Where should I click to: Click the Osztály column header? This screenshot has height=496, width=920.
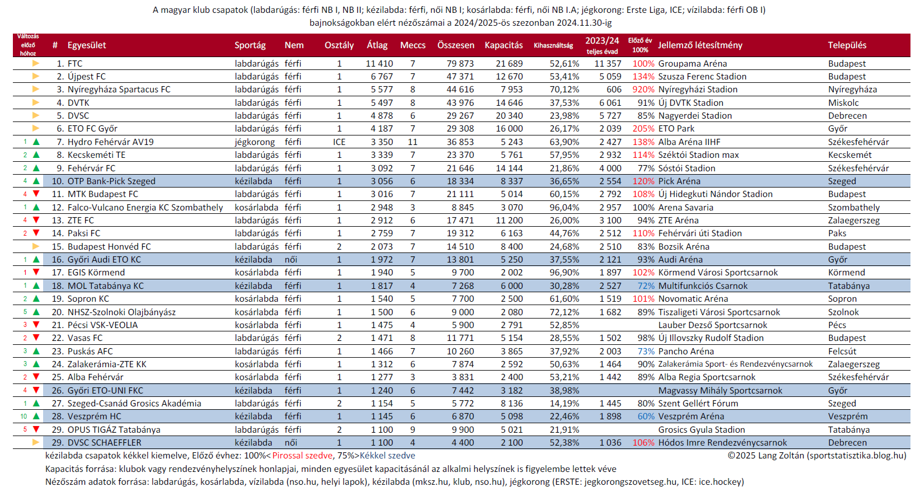pyautogui.click(x=339, y=45)
